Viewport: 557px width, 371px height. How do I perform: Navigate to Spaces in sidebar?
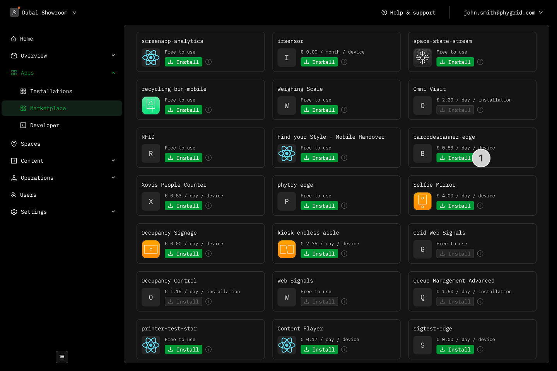[30, 144]
